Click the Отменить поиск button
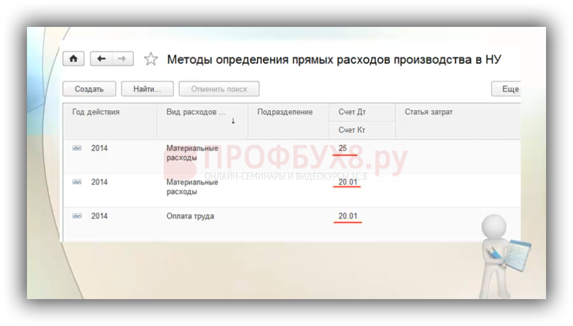This screenshot has width=573, height=326. click(218, 89)
